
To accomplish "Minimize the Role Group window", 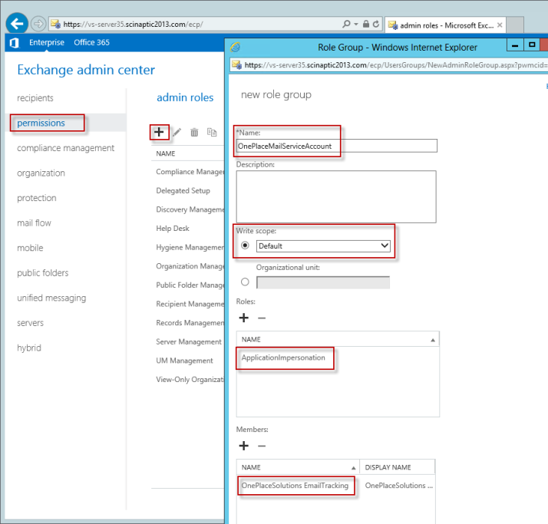I will pos(515,45).
